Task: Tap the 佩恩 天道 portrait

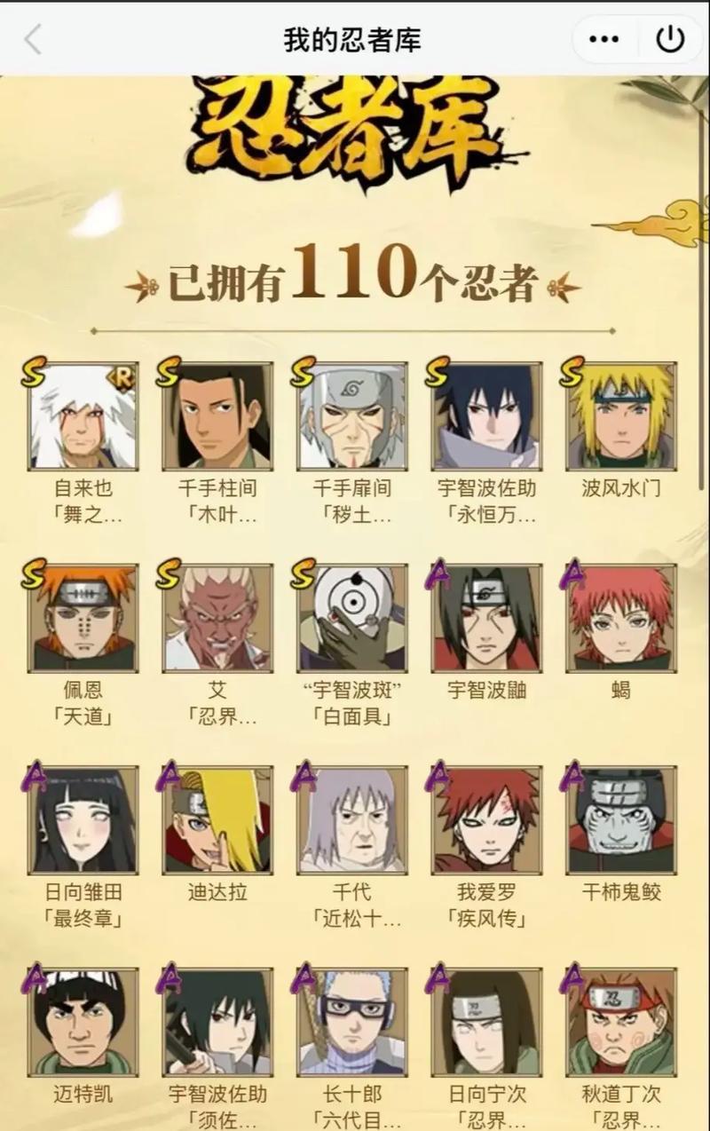Action: pos(83,618)
